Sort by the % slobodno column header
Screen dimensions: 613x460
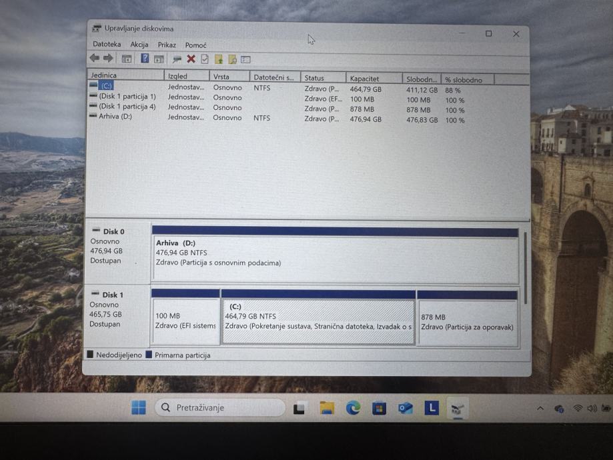tap(468, 80)
